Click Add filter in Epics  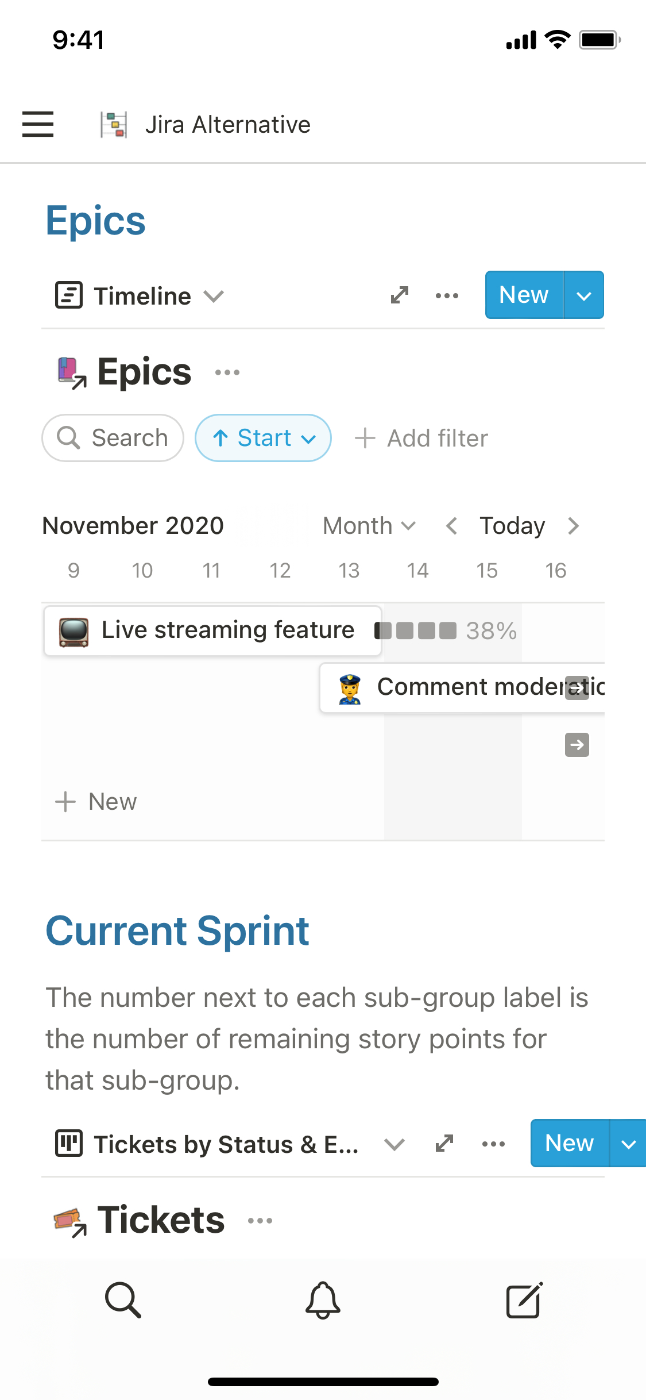422,439
